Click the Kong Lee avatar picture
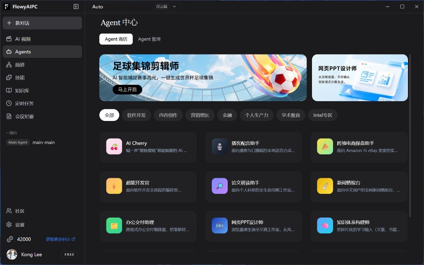This screenshot has width=424, height=265. 12,254
